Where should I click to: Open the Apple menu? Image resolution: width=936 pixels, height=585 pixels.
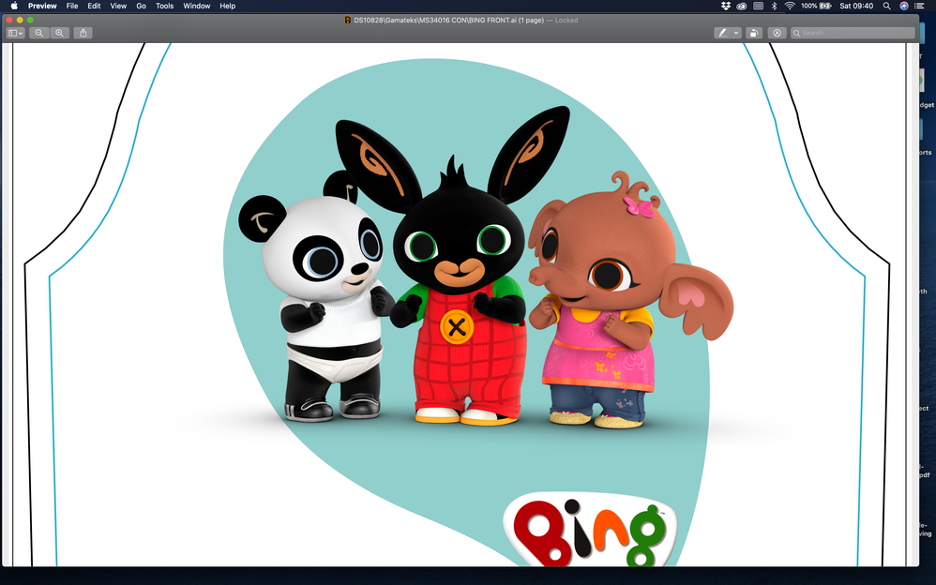click(14, 6)
